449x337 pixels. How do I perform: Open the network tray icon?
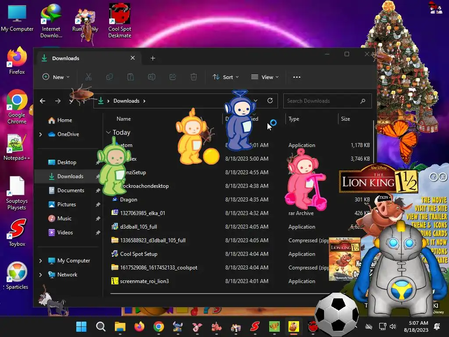(382, 326)
